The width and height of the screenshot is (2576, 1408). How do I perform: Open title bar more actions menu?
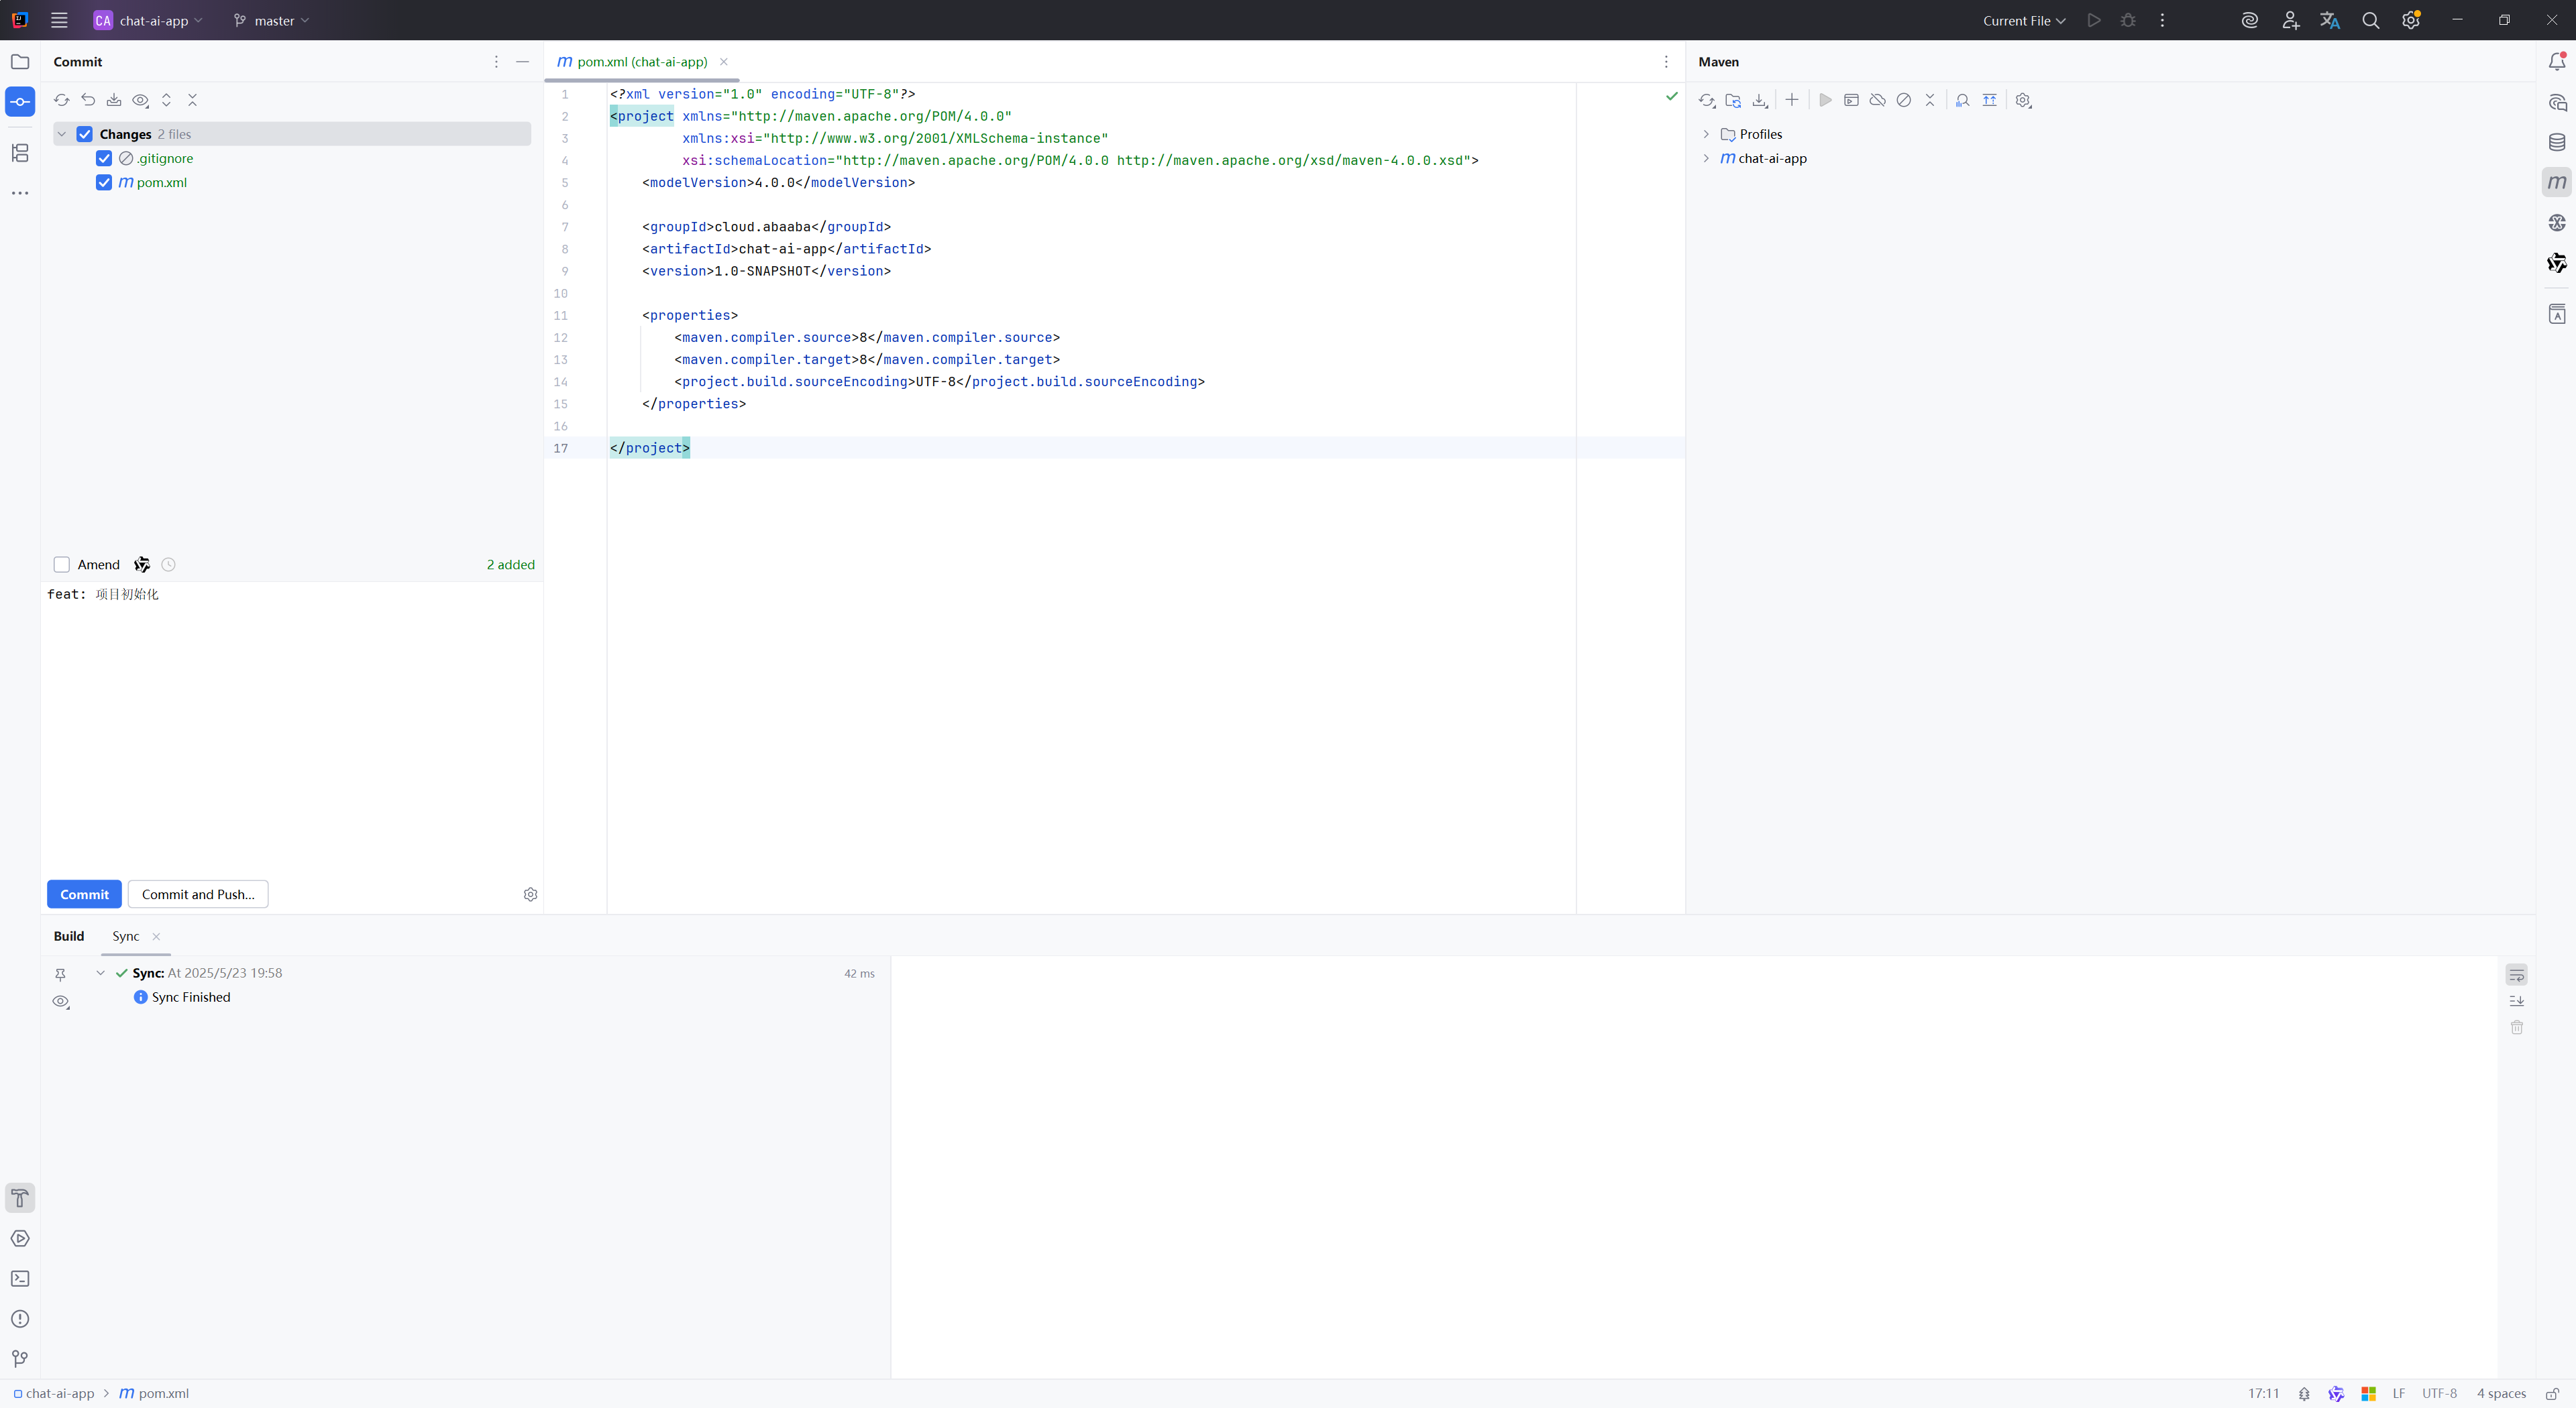click(2162, 20)
